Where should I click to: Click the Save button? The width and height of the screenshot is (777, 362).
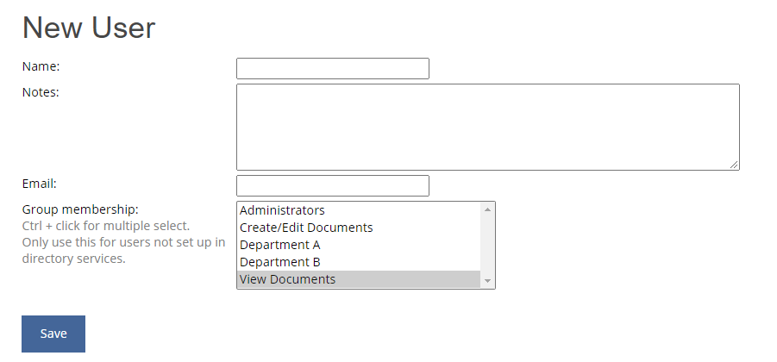(x=53, y=334)
